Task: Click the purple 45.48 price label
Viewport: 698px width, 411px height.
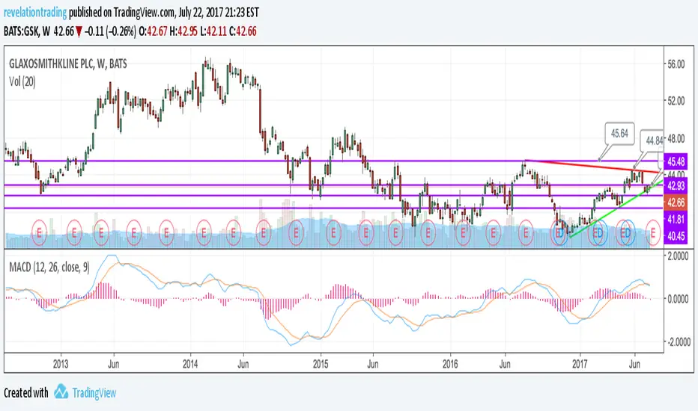Action: [676, 161]
